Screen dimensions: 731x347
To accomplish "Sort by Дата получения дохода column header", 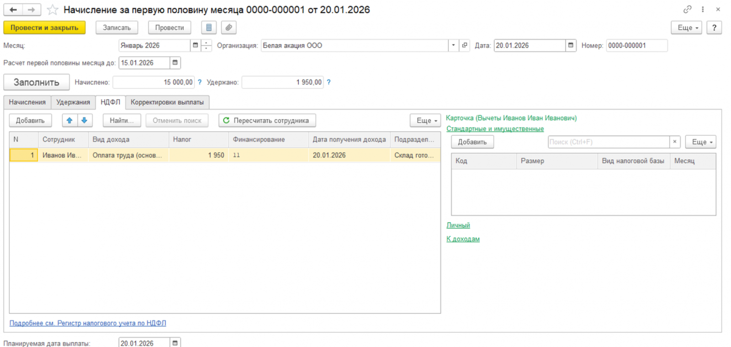I will click(x=349, y=139).
